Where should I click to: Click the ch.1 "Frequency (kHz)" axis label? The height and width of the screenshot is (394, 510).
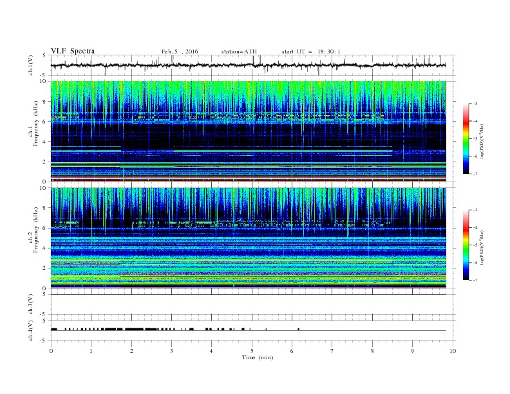click(x=36, y=124)
